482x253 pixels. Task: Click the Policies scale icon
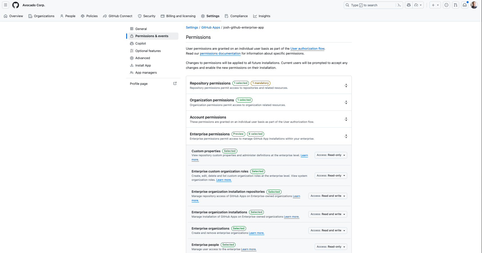tap(83, 16)
